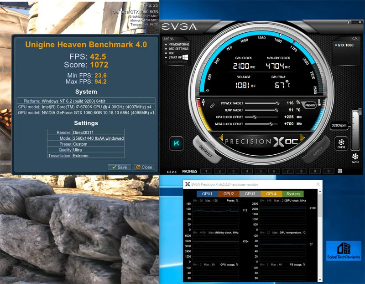Toggle the Priority button
Viewport: 365px width, 284px height.
(310, 105)
